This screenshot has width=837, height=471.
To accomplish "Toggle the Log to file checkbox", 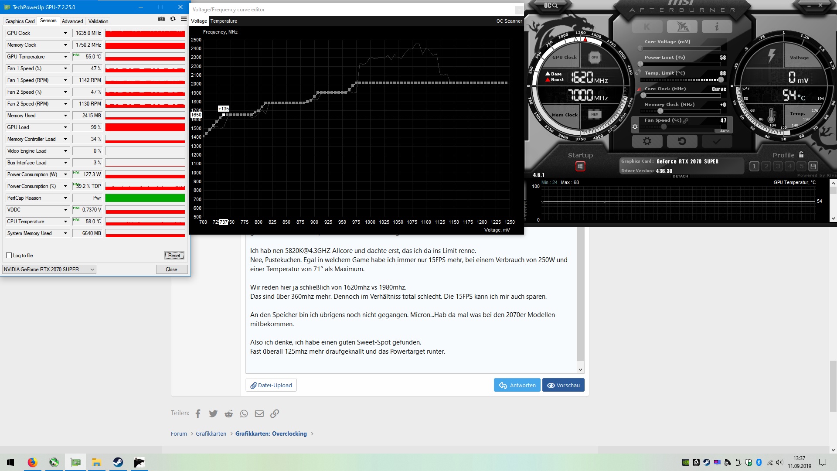I will [9, 256].
